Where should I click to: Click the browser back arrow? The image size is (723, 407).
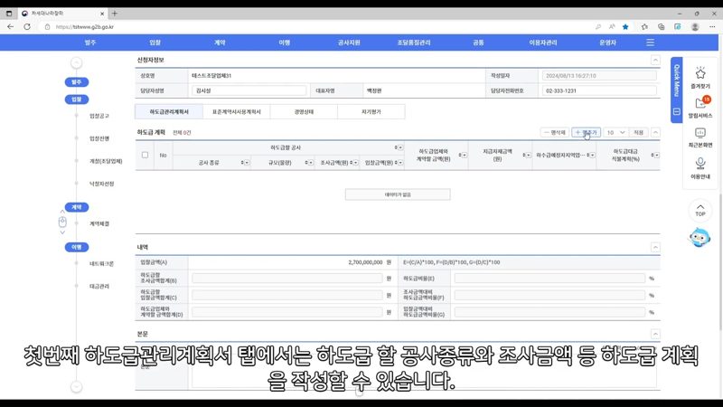pyautogui.click(x=10, y=27)
